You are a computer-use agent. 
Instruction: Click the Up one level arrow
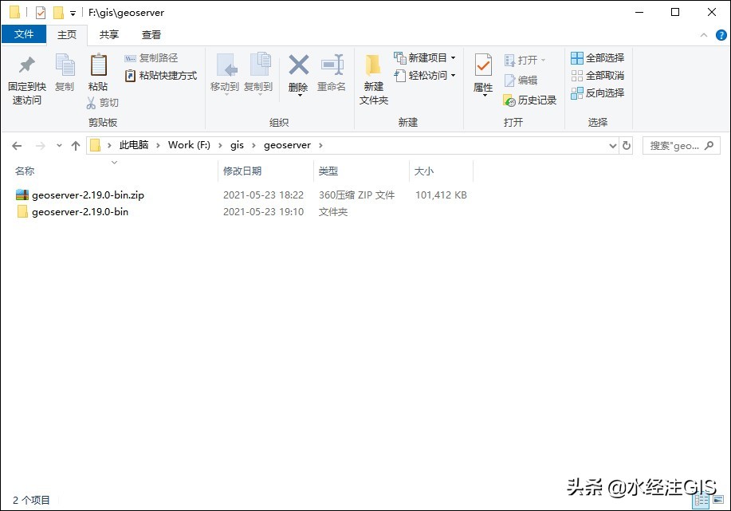pos(76,146)
